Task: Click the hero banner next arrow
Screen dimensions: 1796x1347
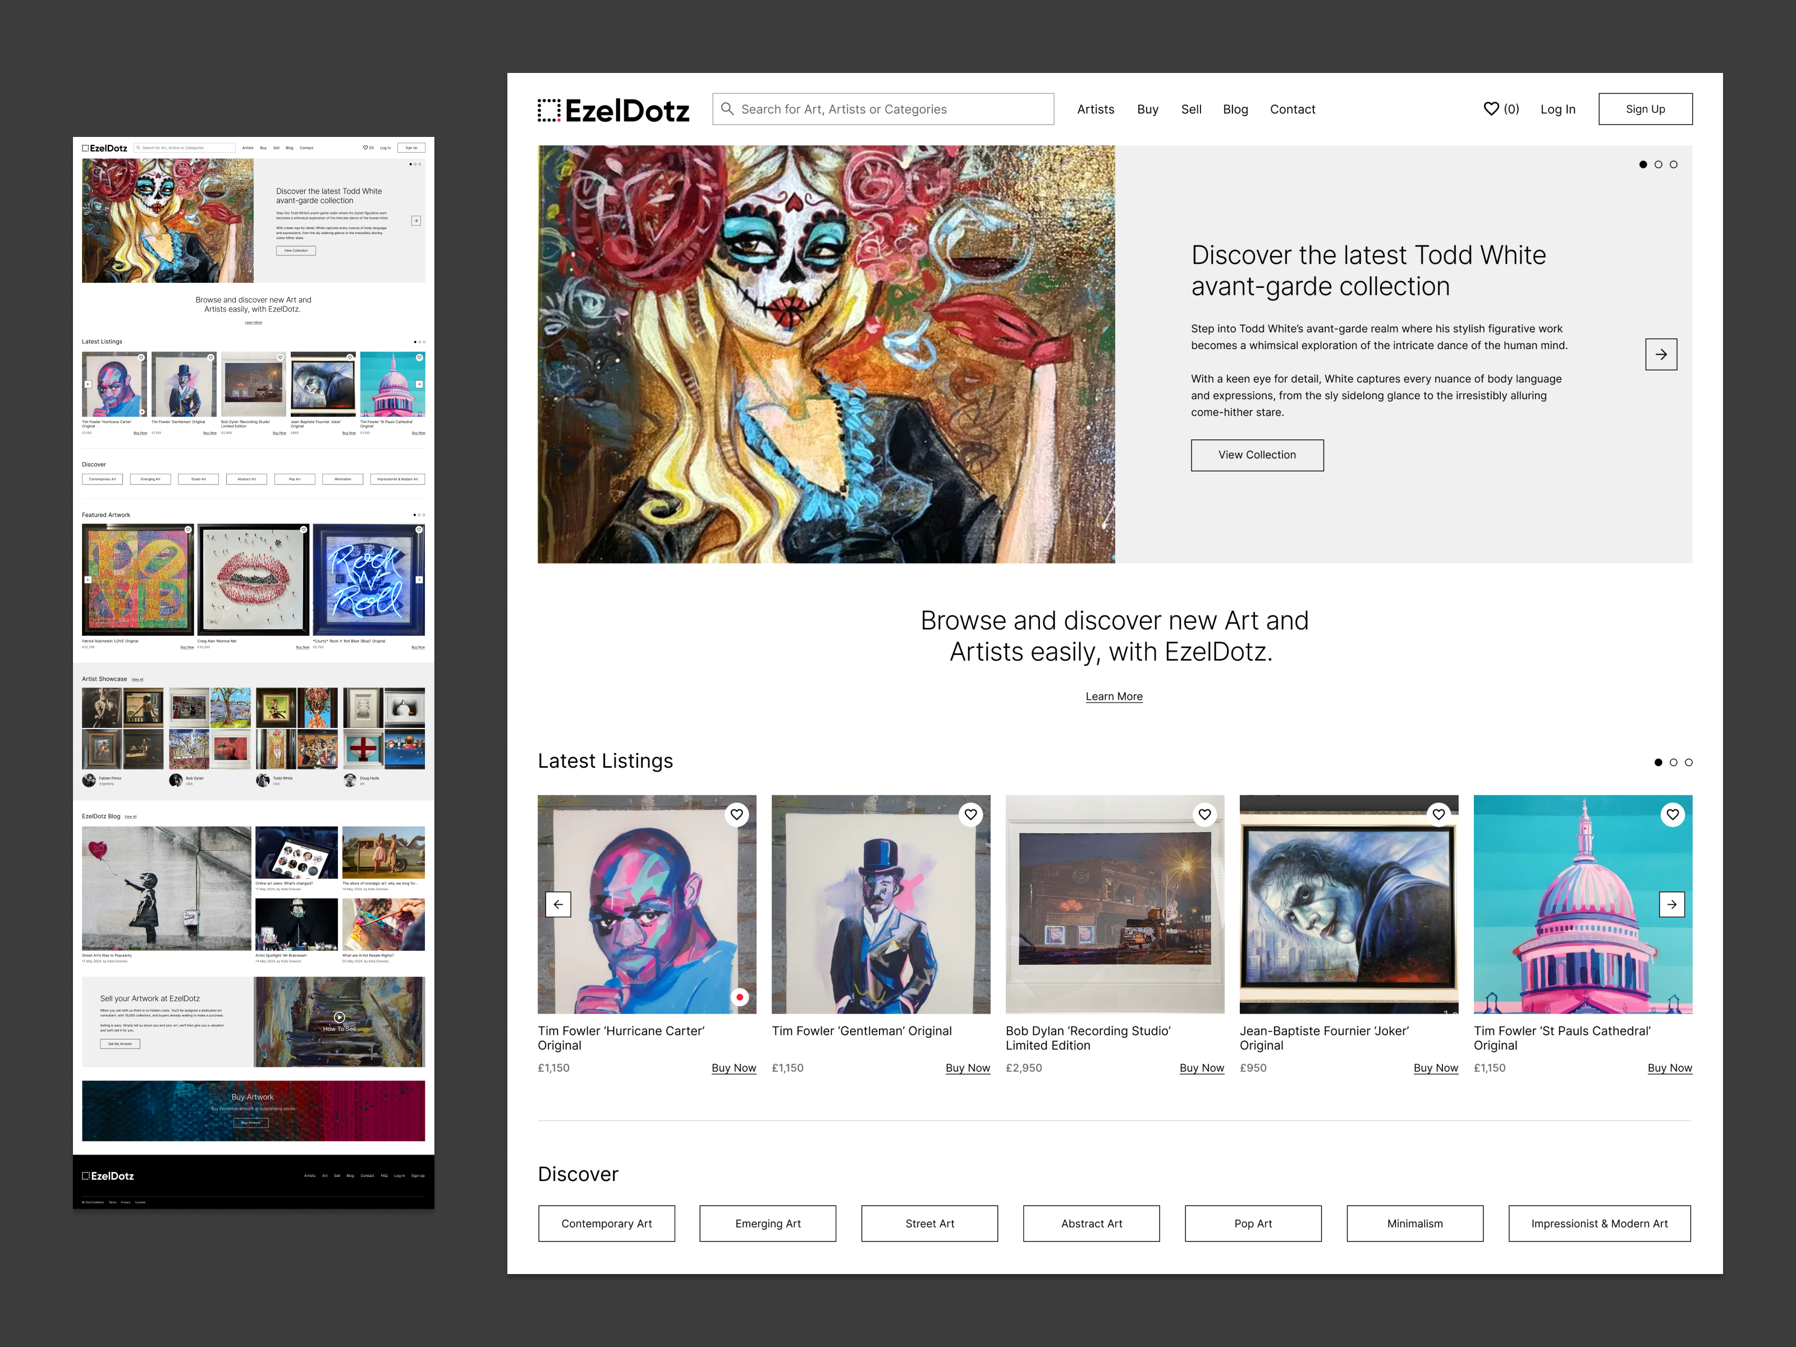Action: point(1660,355)
